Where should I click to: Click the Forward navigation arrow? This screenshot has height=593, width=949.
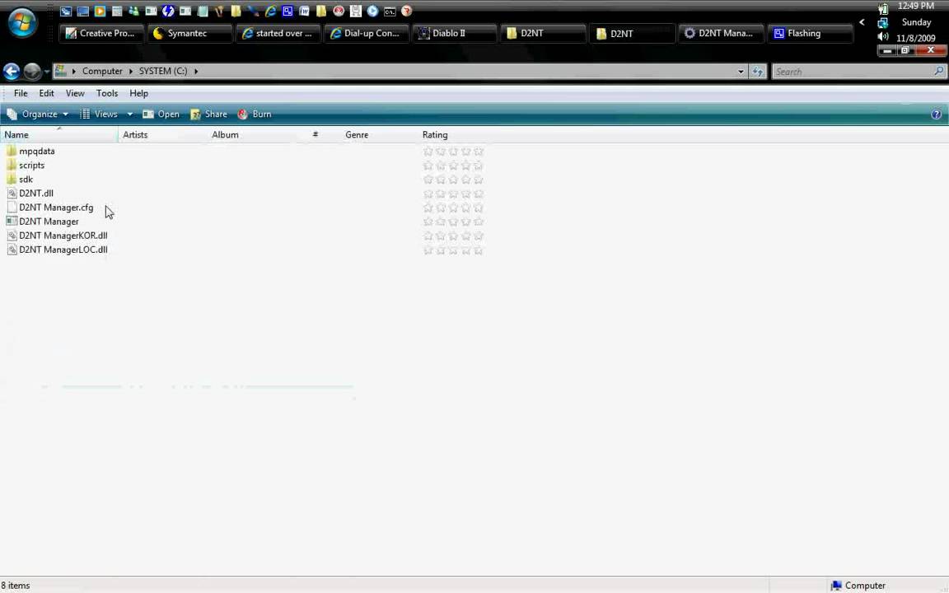(x=32, y=72)
